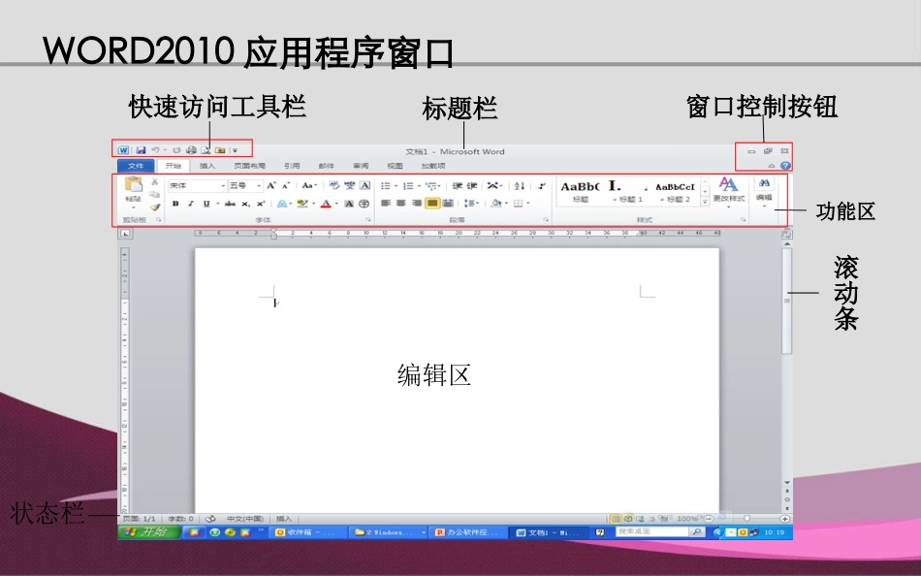
Task: Toggle Italic formatting
Action: [190, 204]
